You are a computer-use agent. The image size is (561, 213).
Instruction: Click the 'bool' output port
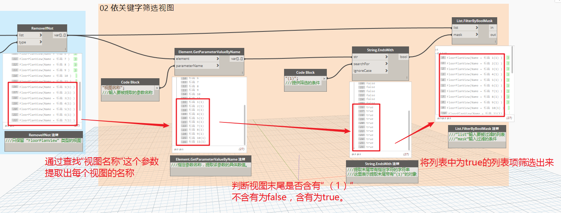click(x=403, y=57)
